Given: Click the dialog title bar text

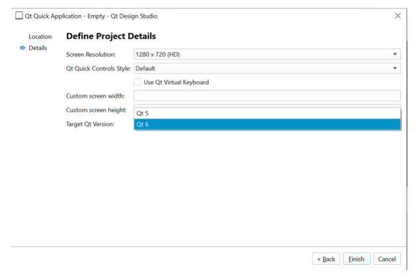Looking at the screenshot, I should pos(91,16).
